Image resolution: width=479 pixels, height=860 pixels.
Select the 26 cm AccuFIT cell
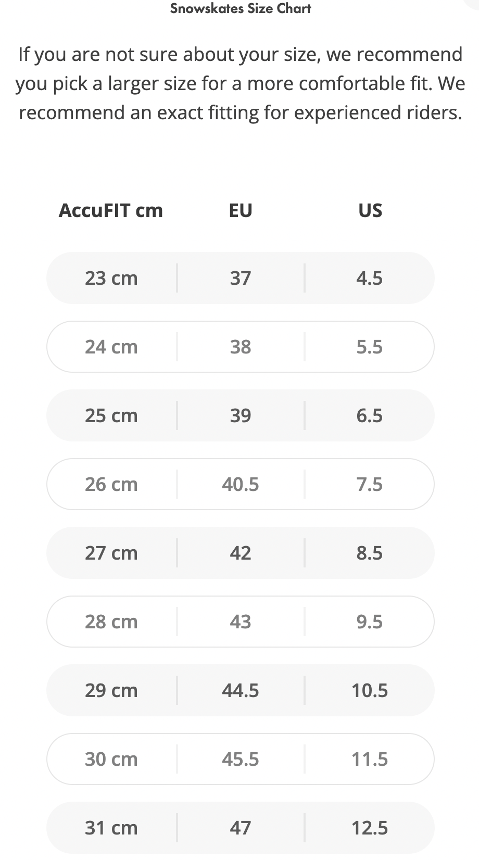[111, 484]
